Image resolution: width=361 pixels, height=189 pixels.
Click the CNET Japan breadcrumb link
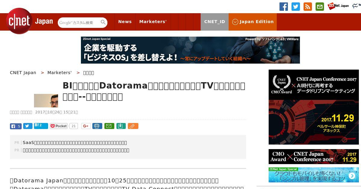point(23,73)
